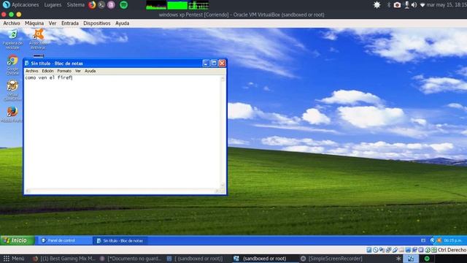Open the screenshot camera icon in top panel
The height and width of the screenshot is (263, 467).
click(397, 5)
